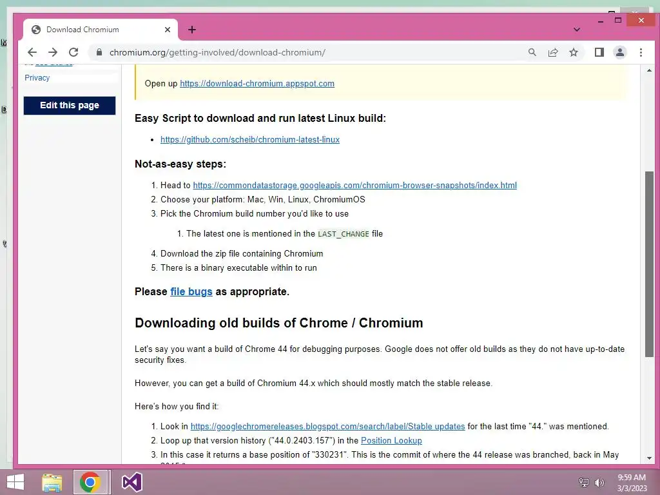
Task: Click the Edit this page button
Action: [70, 105]
